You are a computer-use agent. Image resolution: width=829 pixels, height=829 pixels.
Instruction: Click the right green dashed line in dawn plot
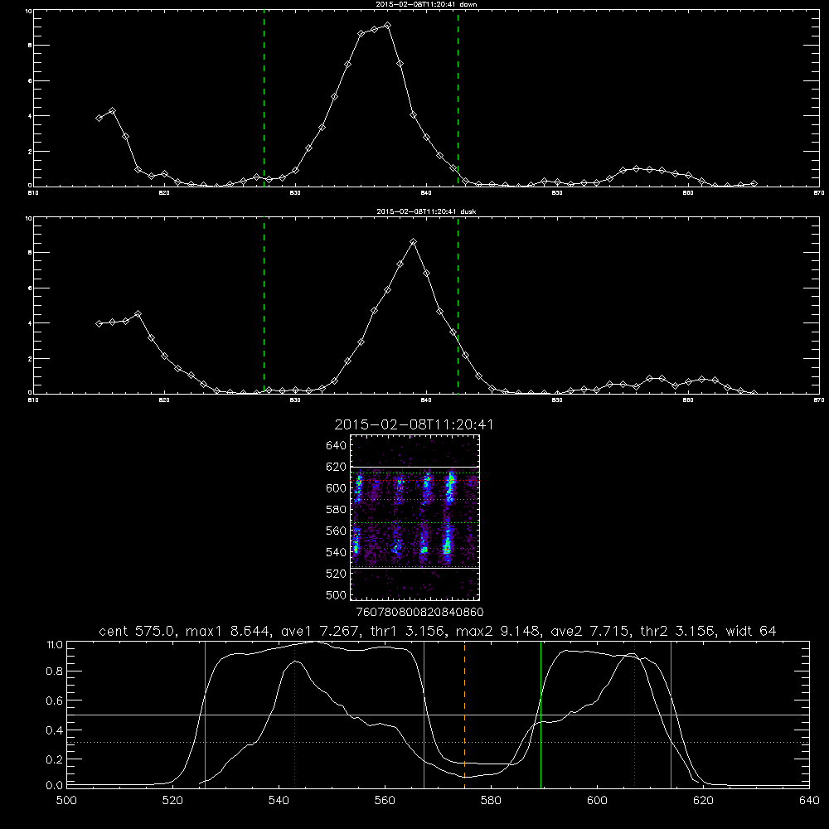458,98
